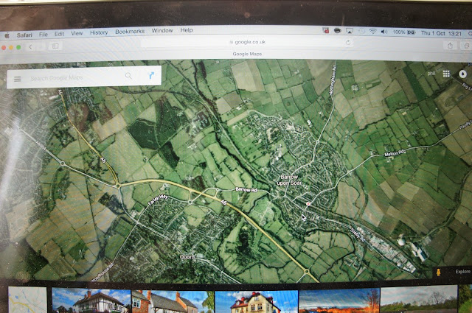This screenshot has height=313, width=472.
Task: Open the History menu
Action: coord(99,32)
